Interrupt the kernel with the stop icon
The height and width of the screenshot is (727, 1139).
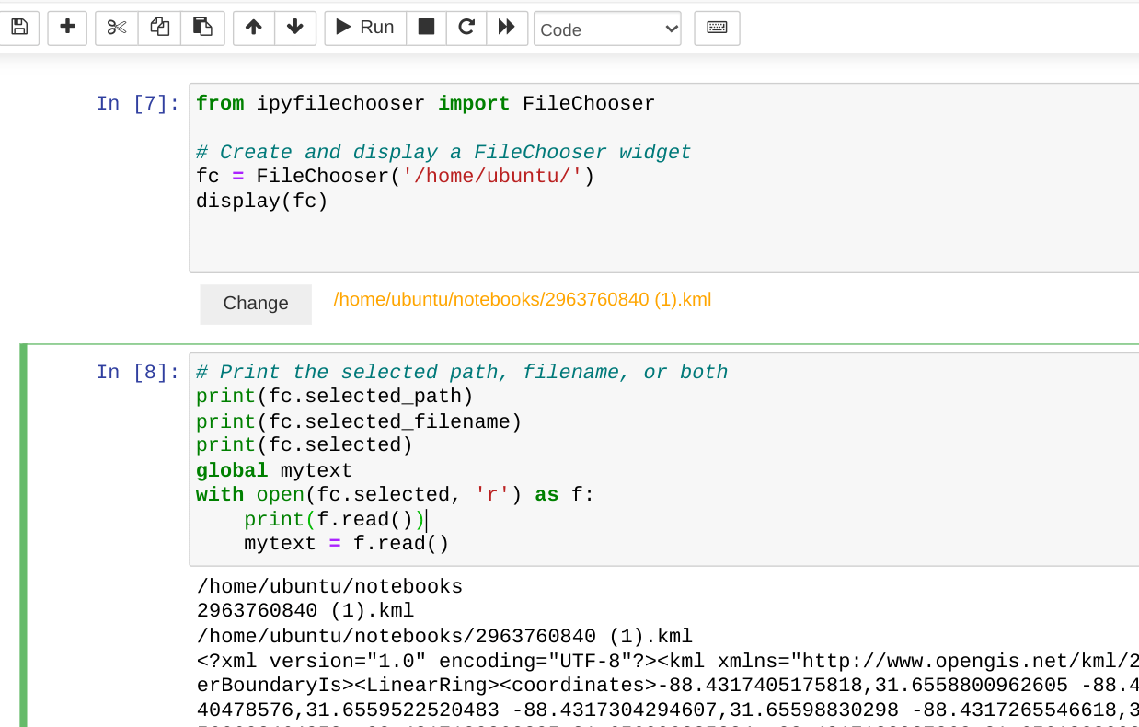click(426, 28)
